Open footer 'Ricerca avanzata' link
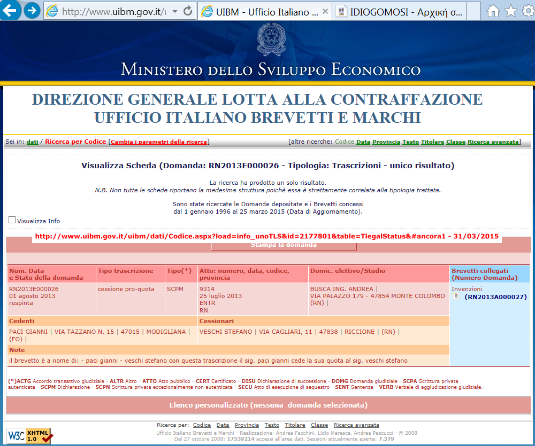Screen dimensions: 535x446 [x=356, y=425]
